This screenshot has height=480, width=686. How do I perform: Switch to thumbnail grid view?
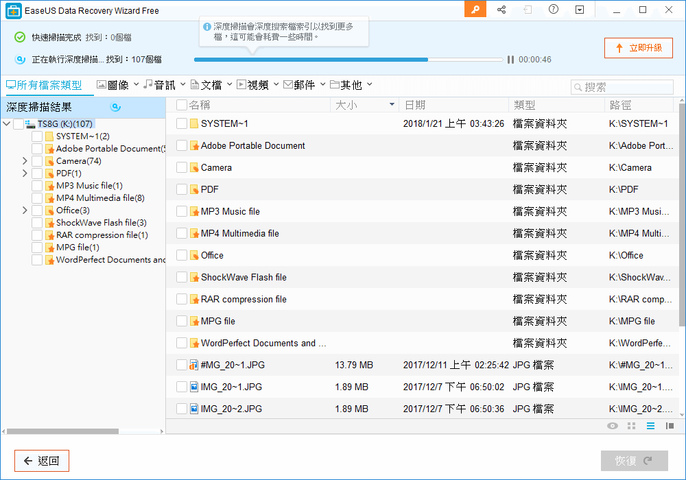pyautogui.click(x=632, y=427)
